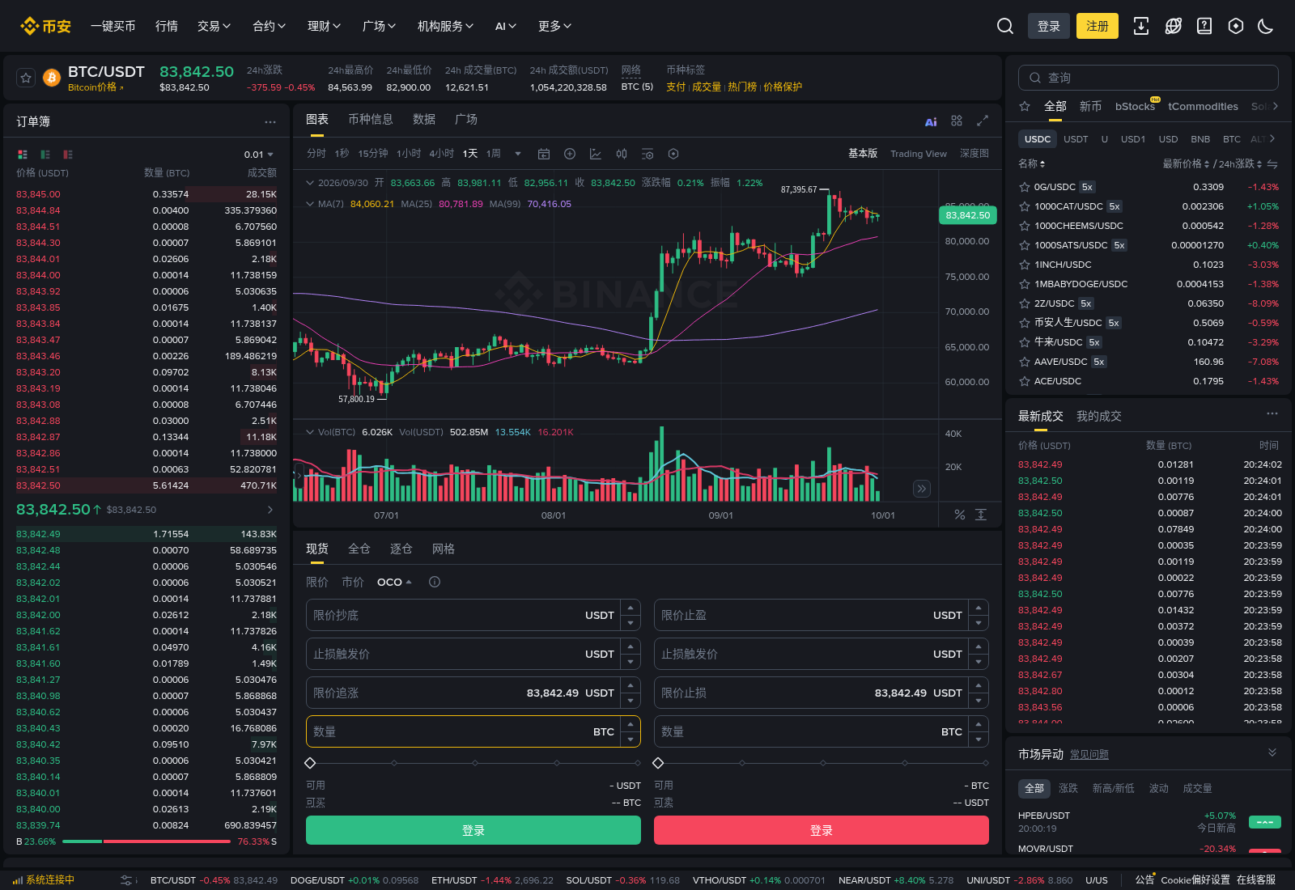Open more time intervals dropdown after 1周
The height and width of the screenshot is (890, 1295).
(x=518, y=154)
